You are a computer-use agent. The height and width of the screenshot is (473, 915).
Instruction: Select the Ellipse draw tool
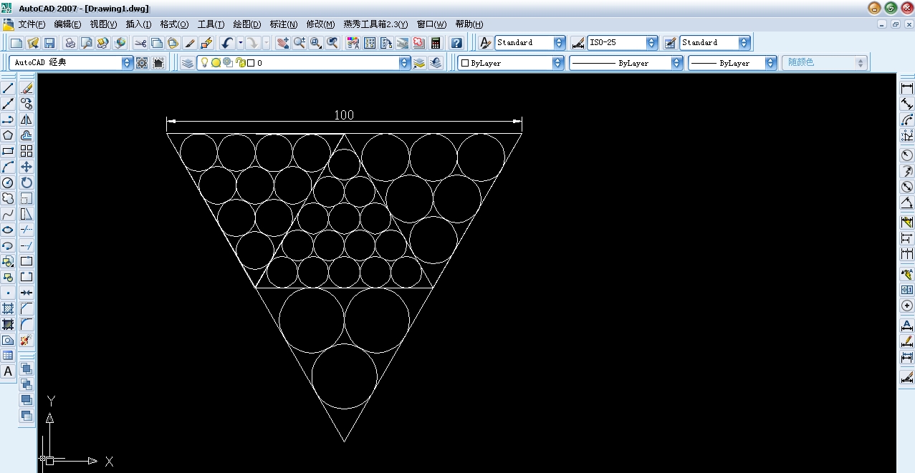pyautogui.click(x=8, y=230)
